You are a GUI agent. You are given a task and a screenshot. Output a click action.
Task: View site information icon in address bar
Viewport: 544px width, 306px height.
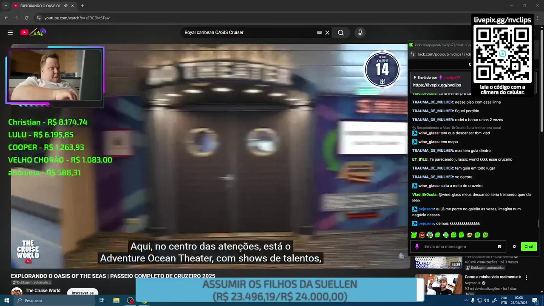[38, 18]
